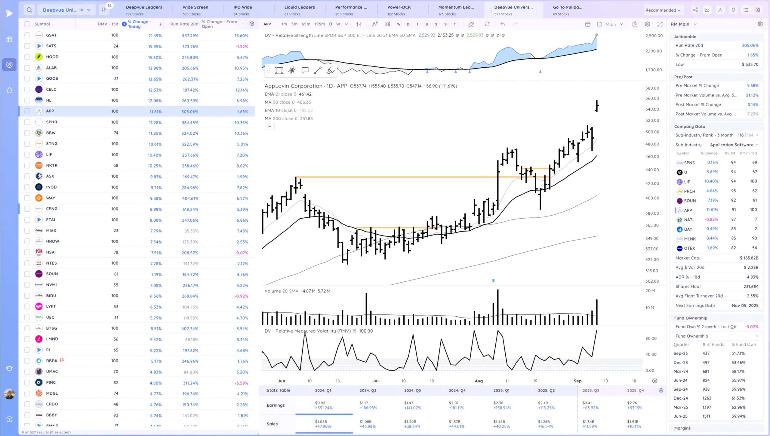Select the eraser tool in chart toolbar

coord(471,24)
